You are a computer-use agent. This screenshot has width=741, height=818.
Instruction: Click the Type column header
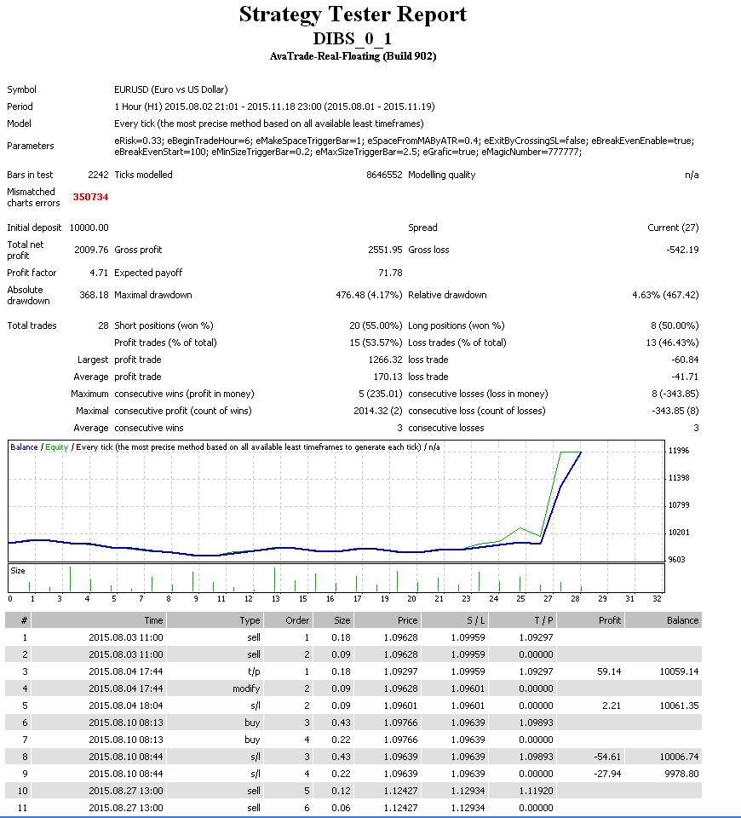[215, 620]
